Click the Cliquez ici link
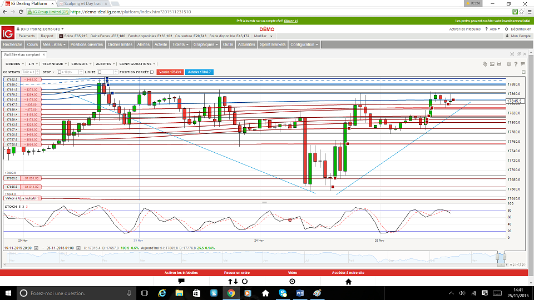Viewport: 534px width, 300px height. 290,21
